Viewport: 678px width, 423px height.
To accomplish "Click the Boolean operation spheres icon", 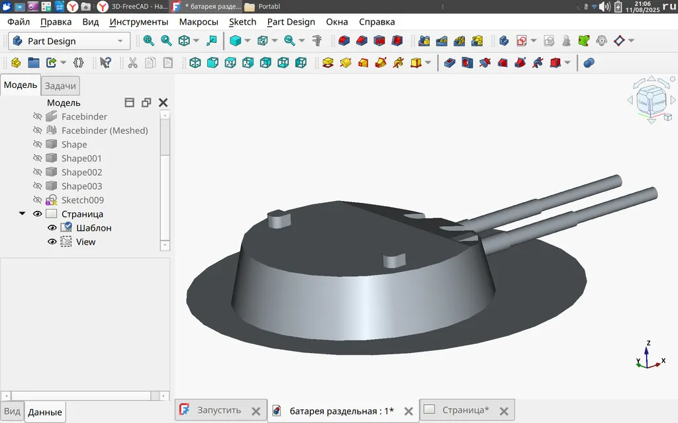I will (589, 63).
